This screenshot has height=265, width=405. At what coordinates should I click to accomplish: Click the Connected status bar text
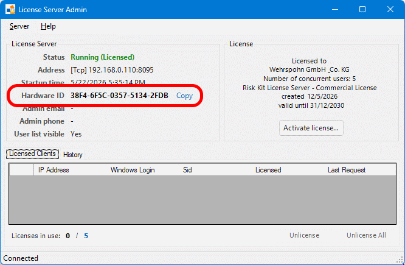click(21, 258)
